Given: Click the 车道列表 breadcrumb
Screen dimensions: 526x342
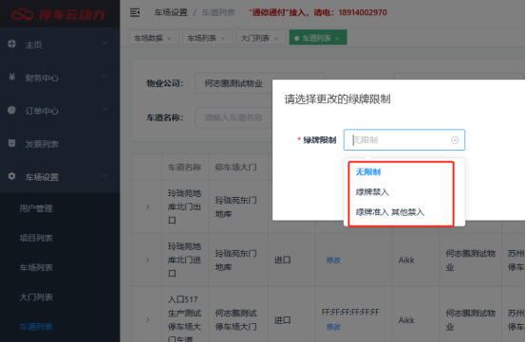Looking at the screenshot, I should tap(218, 12).
